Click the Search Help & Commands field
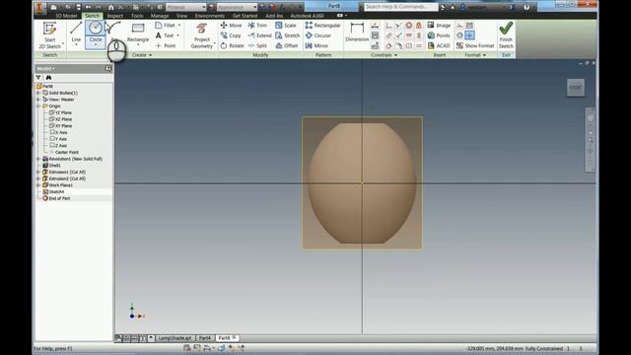Screen dimensions: 631x355 click(x=401, y=7)
